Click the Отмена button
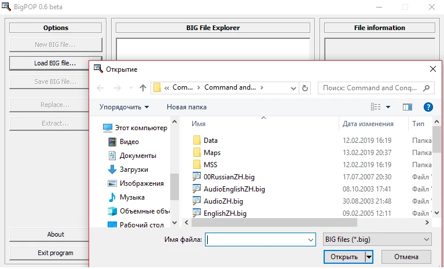The image size is (444, 269). click(406, 257)
